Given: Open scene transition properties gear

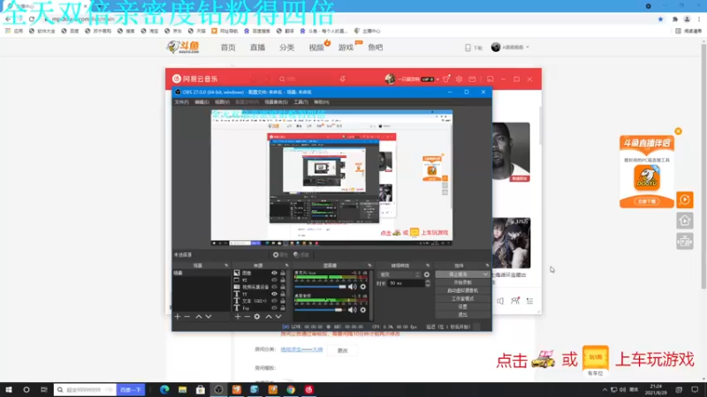Looking at the screenshot, I should (427, 274).
